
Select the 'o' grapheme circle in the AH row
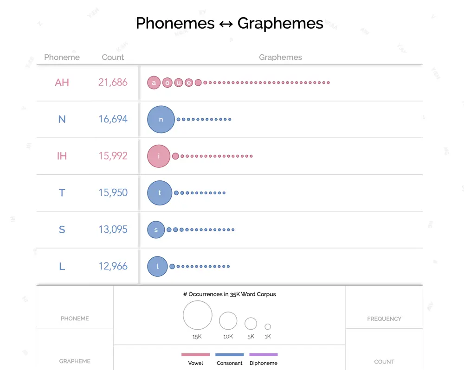[x=168, y=83]
